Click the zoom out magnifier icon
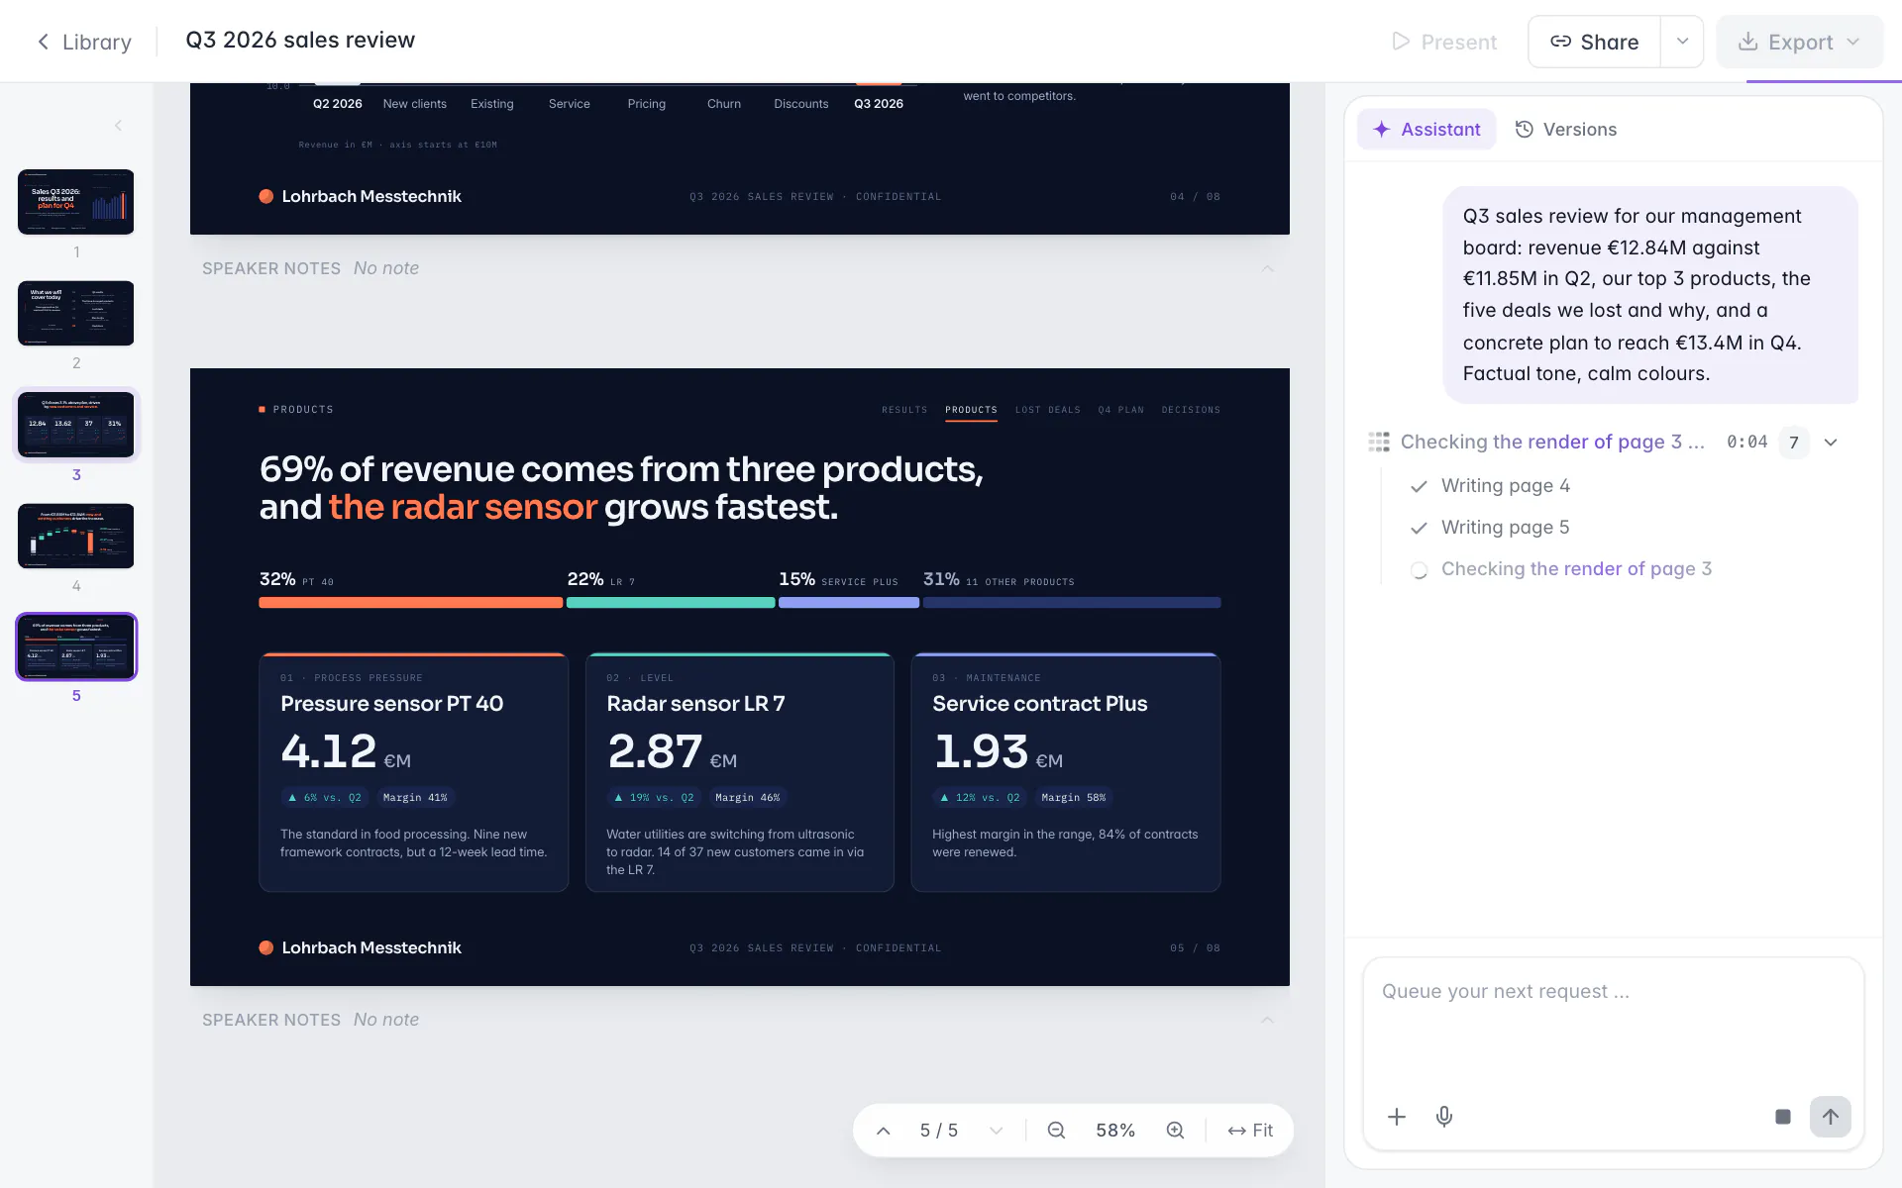Viewport: 1902px width, 1188px height. click(x=1056, y=1131)
